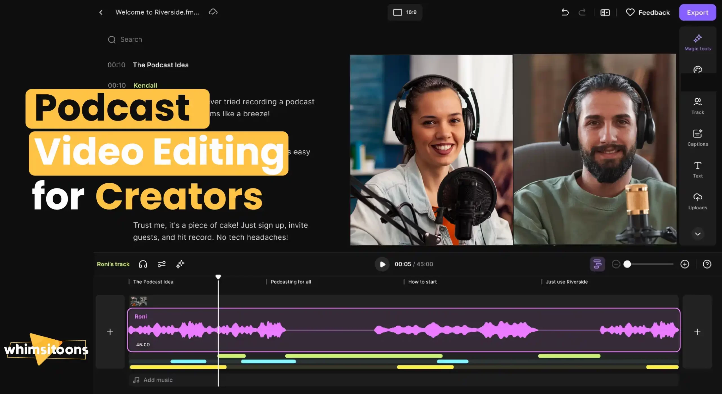This screenshot has height=394, width=722.
Task: Click the Export button
Action: 697,12
